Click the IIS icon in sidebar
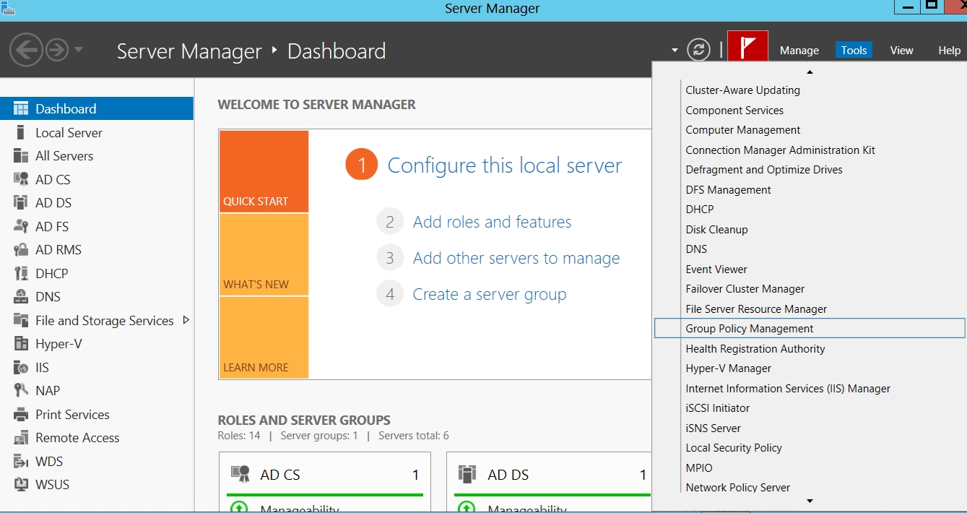Screen dimensions: 967x513 point(21,368)
